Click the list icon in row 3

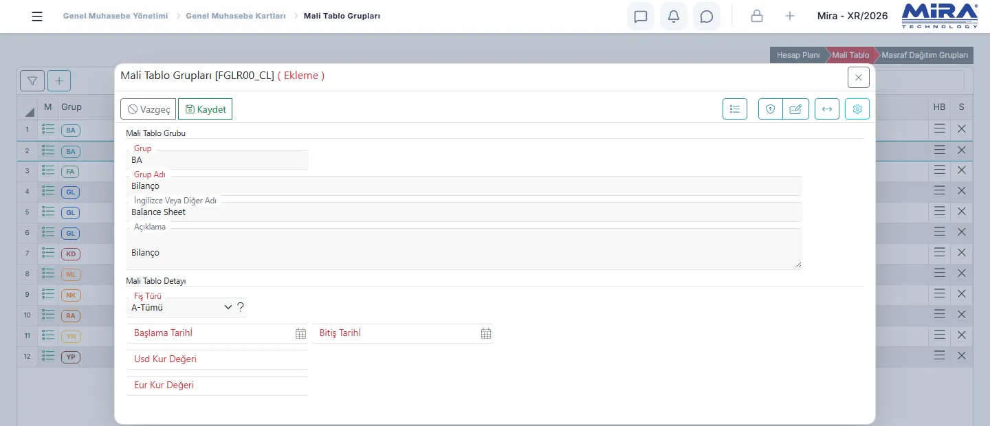point(48,170)
